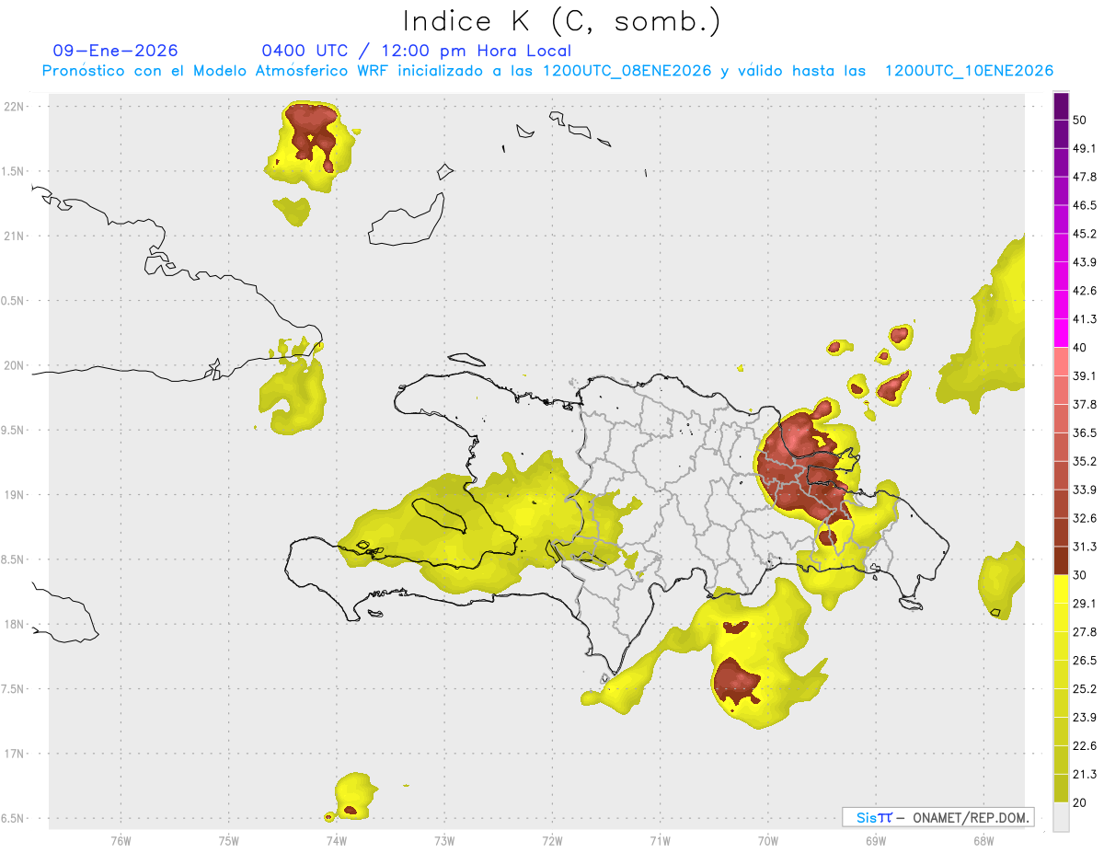Click the color bar value '41.3'
The image size is (1104, 853).
pyautogui.click(x=1085, y=319)
